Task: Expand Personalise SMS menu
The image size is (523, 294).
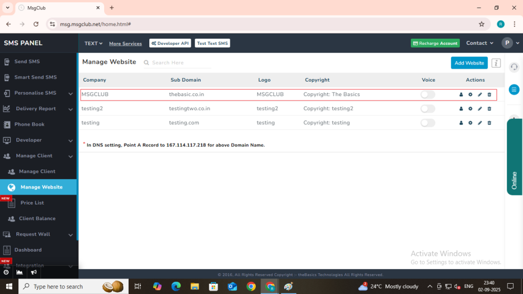Action: coord(38,93)
